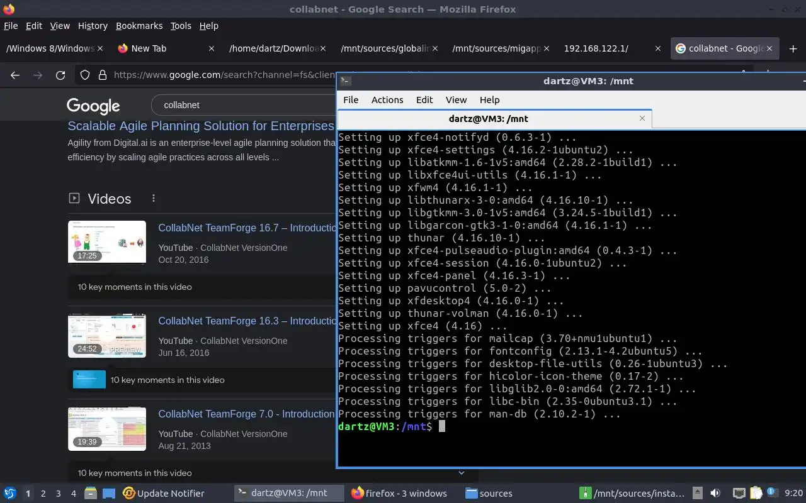Image resolution: width=806 pixels, height=503 pixels.
Task: Open the application launcher menu on the panel
Action: 10,494
